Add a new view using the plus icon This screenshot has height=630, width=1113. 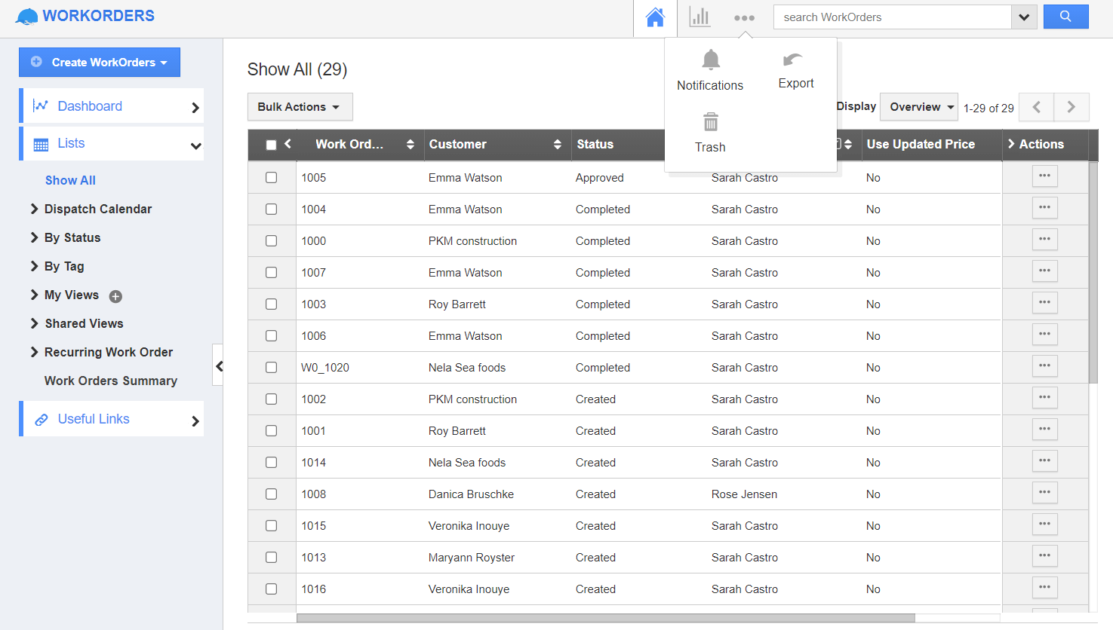[x=115, y=296]
